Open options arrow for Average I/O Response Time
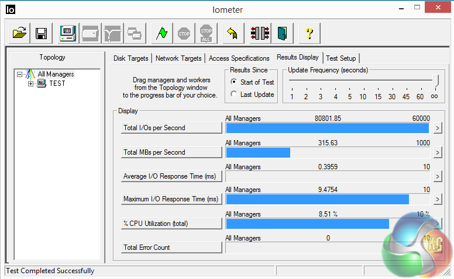454x279 pixels. (x=438, y=176)
